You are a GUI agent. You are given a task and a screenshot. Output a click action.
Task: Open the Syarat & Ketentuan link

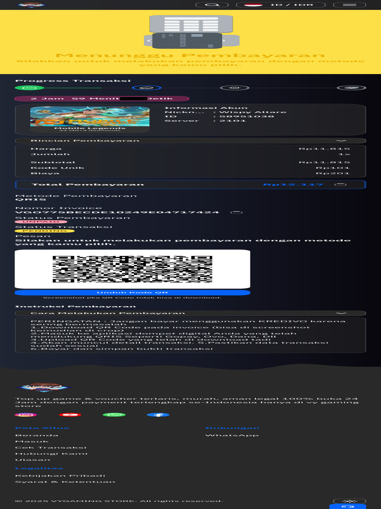(x=65, y=482)
